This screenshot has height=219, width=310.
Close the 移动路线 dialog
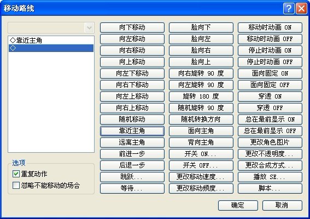pyautogui.click(x=301, y=9)
